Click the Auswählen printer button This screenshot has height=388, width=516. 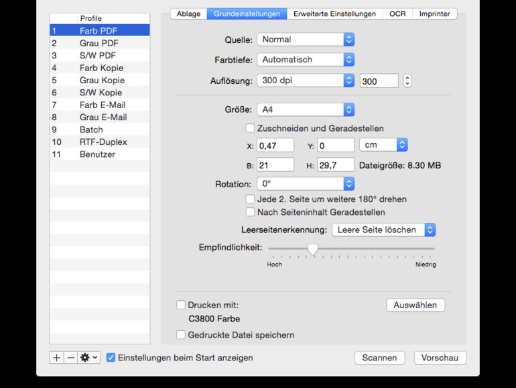point(415,305)
